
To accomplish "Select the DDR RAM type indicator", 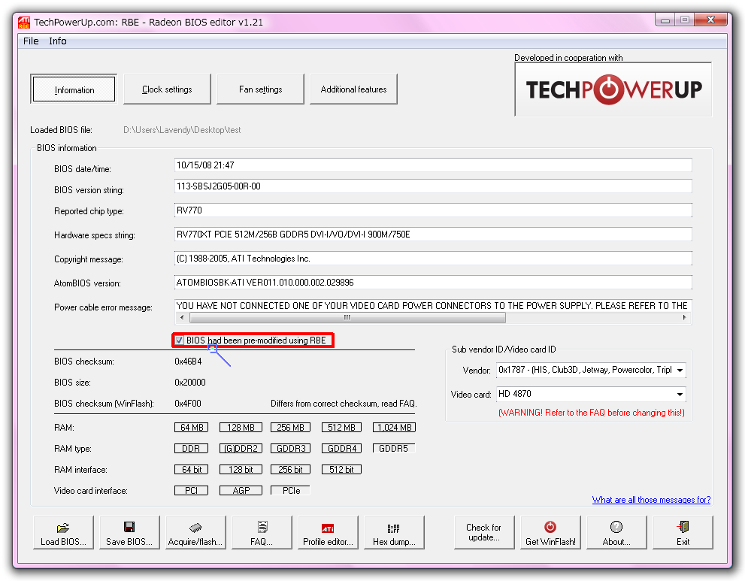I will point(192,449).
